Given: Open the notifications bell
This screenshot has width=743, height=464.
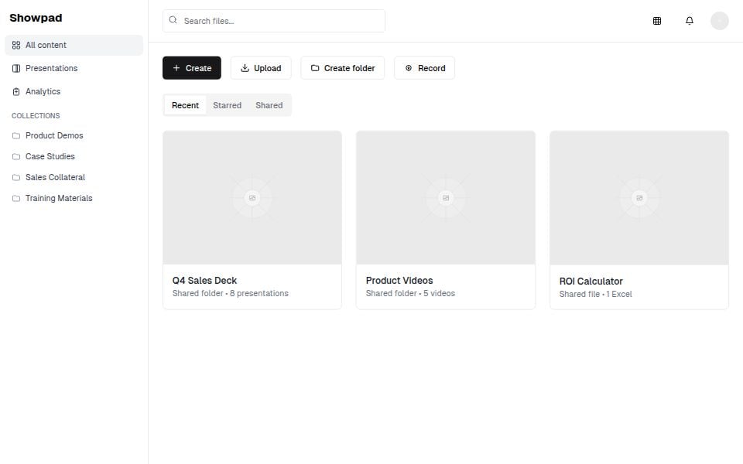Looking at the screenshot, I should pyautogui.click(x=690, y=21).
